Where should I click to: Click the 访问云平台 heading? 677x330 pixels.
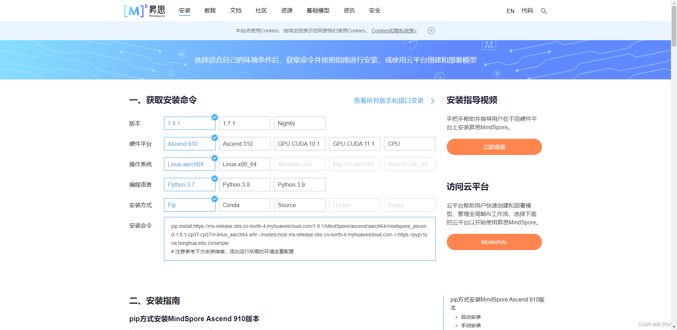[x=468, y=187]
